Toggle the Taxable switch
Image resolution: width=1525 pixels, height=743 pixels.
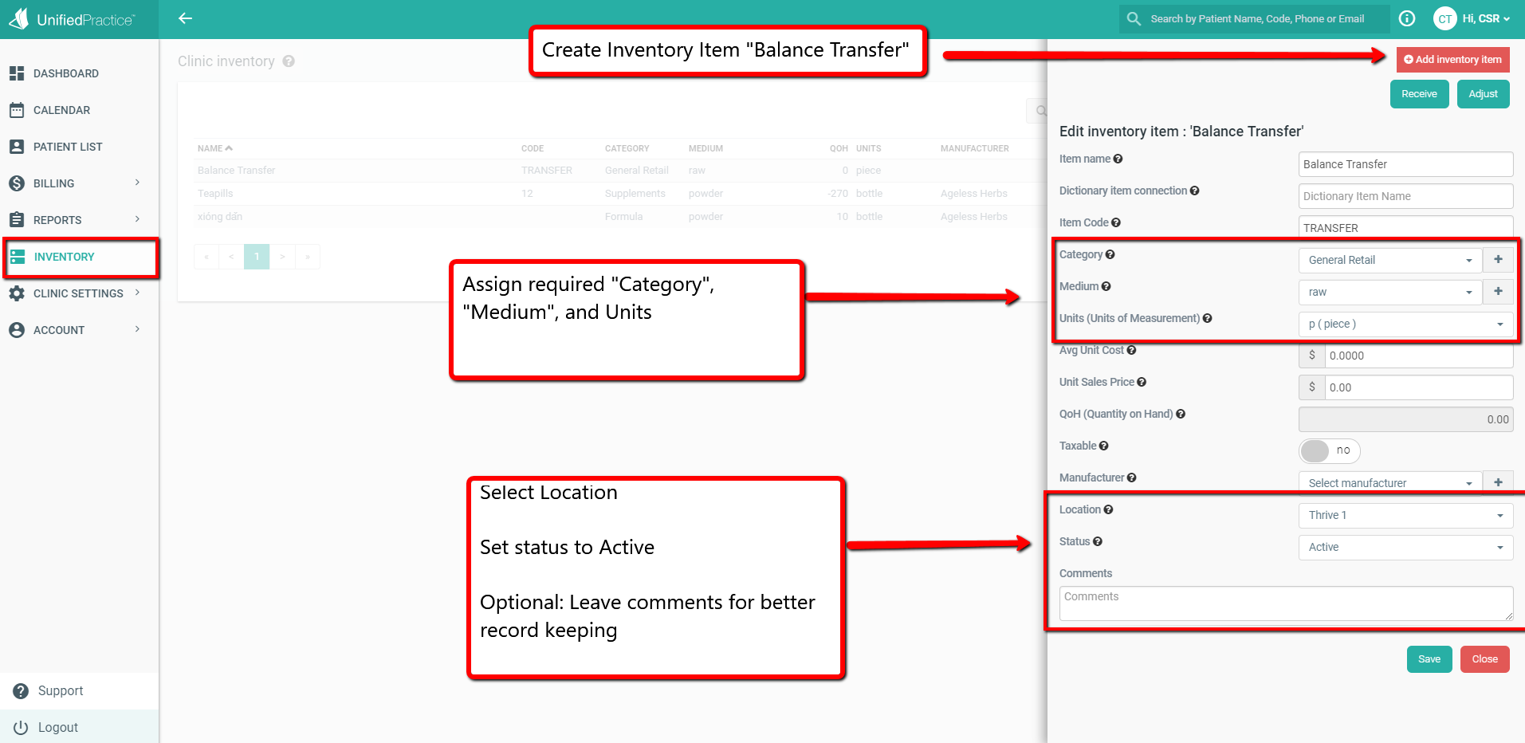click(1329, 450)
